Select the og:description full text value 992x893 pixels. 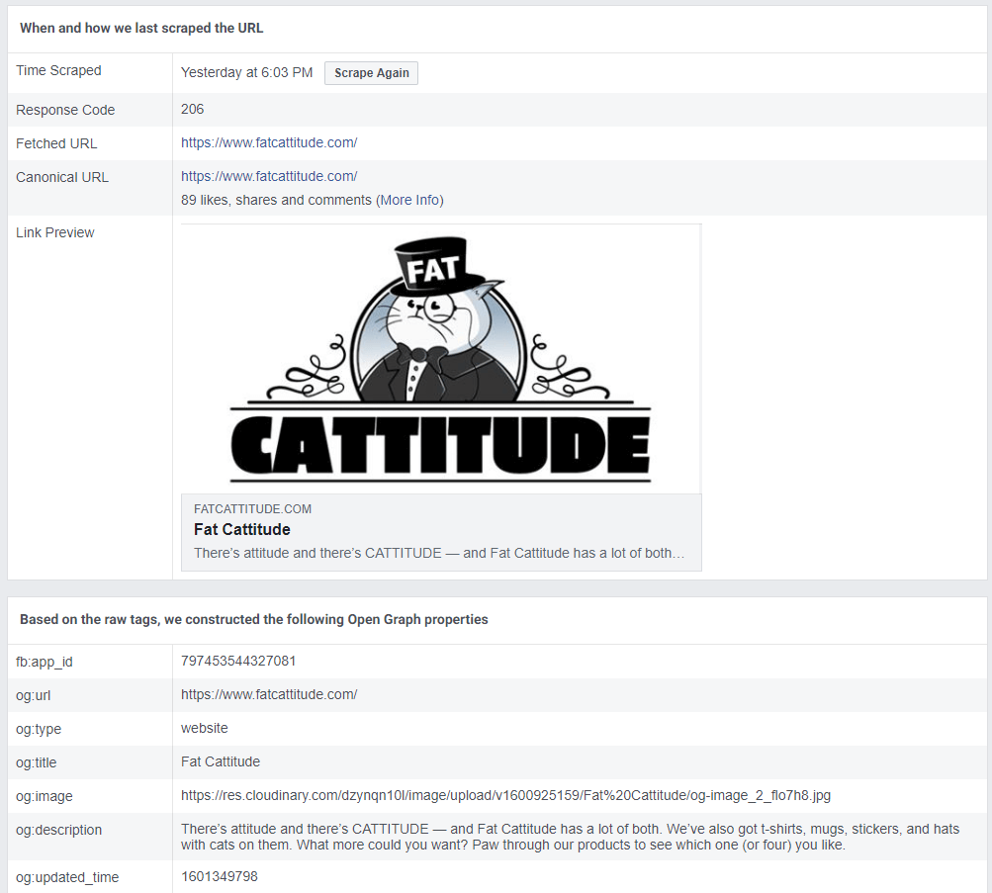(570, 837)
